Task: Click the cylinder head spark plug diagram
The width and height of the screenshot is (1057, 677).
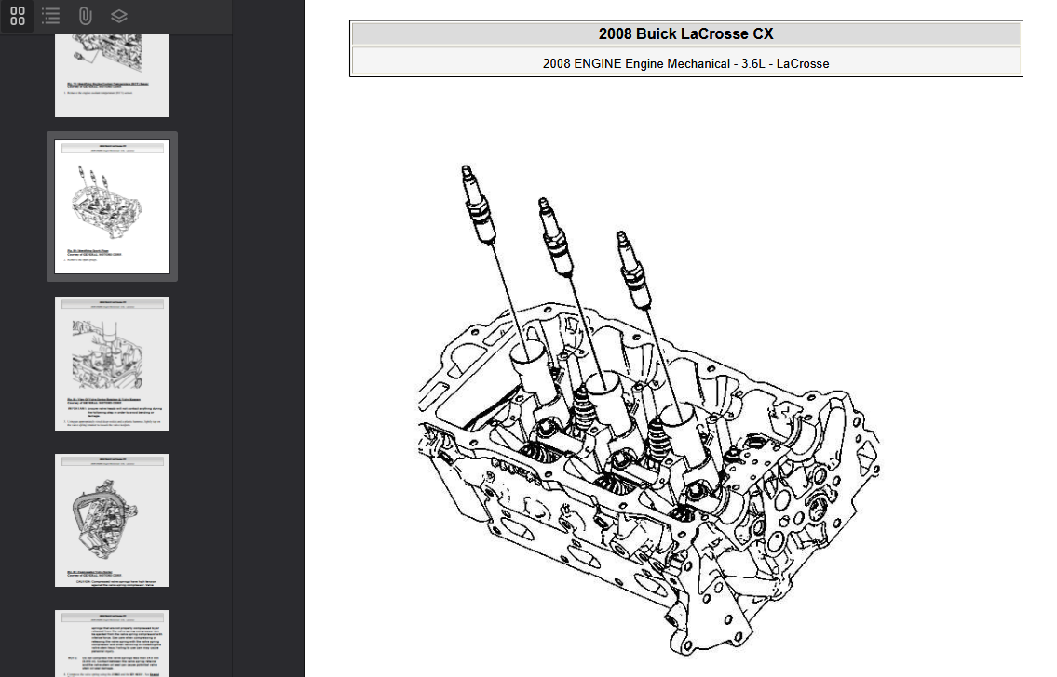Action: click(648, 410)
